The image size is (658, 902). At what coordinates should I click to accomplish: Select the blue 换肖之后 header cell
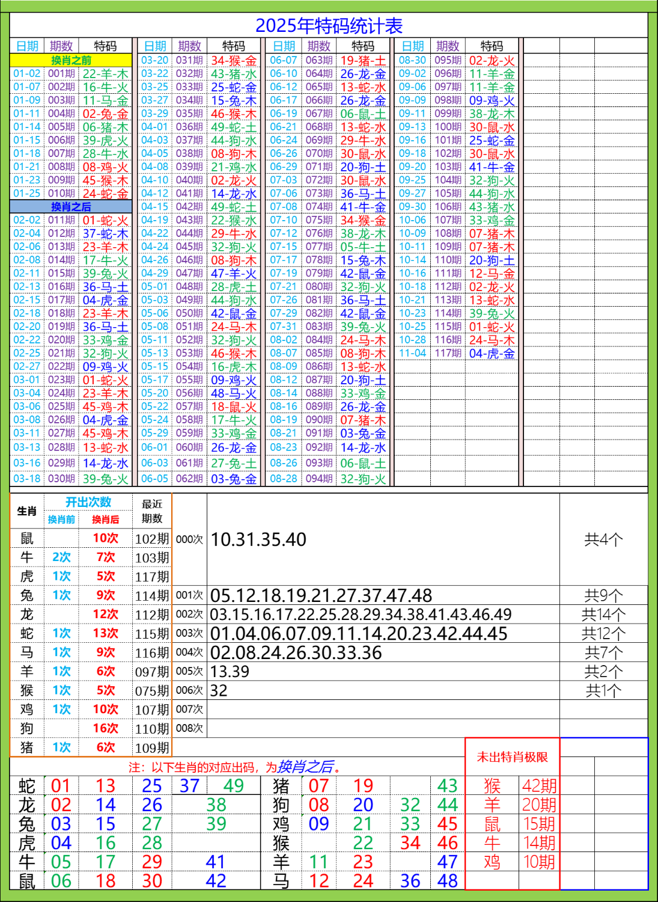point(71,207)
